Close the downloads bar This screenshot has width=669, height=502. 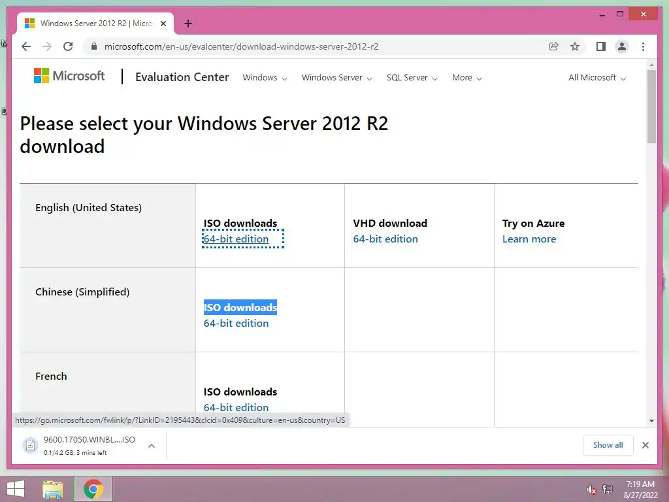[645, 445]
